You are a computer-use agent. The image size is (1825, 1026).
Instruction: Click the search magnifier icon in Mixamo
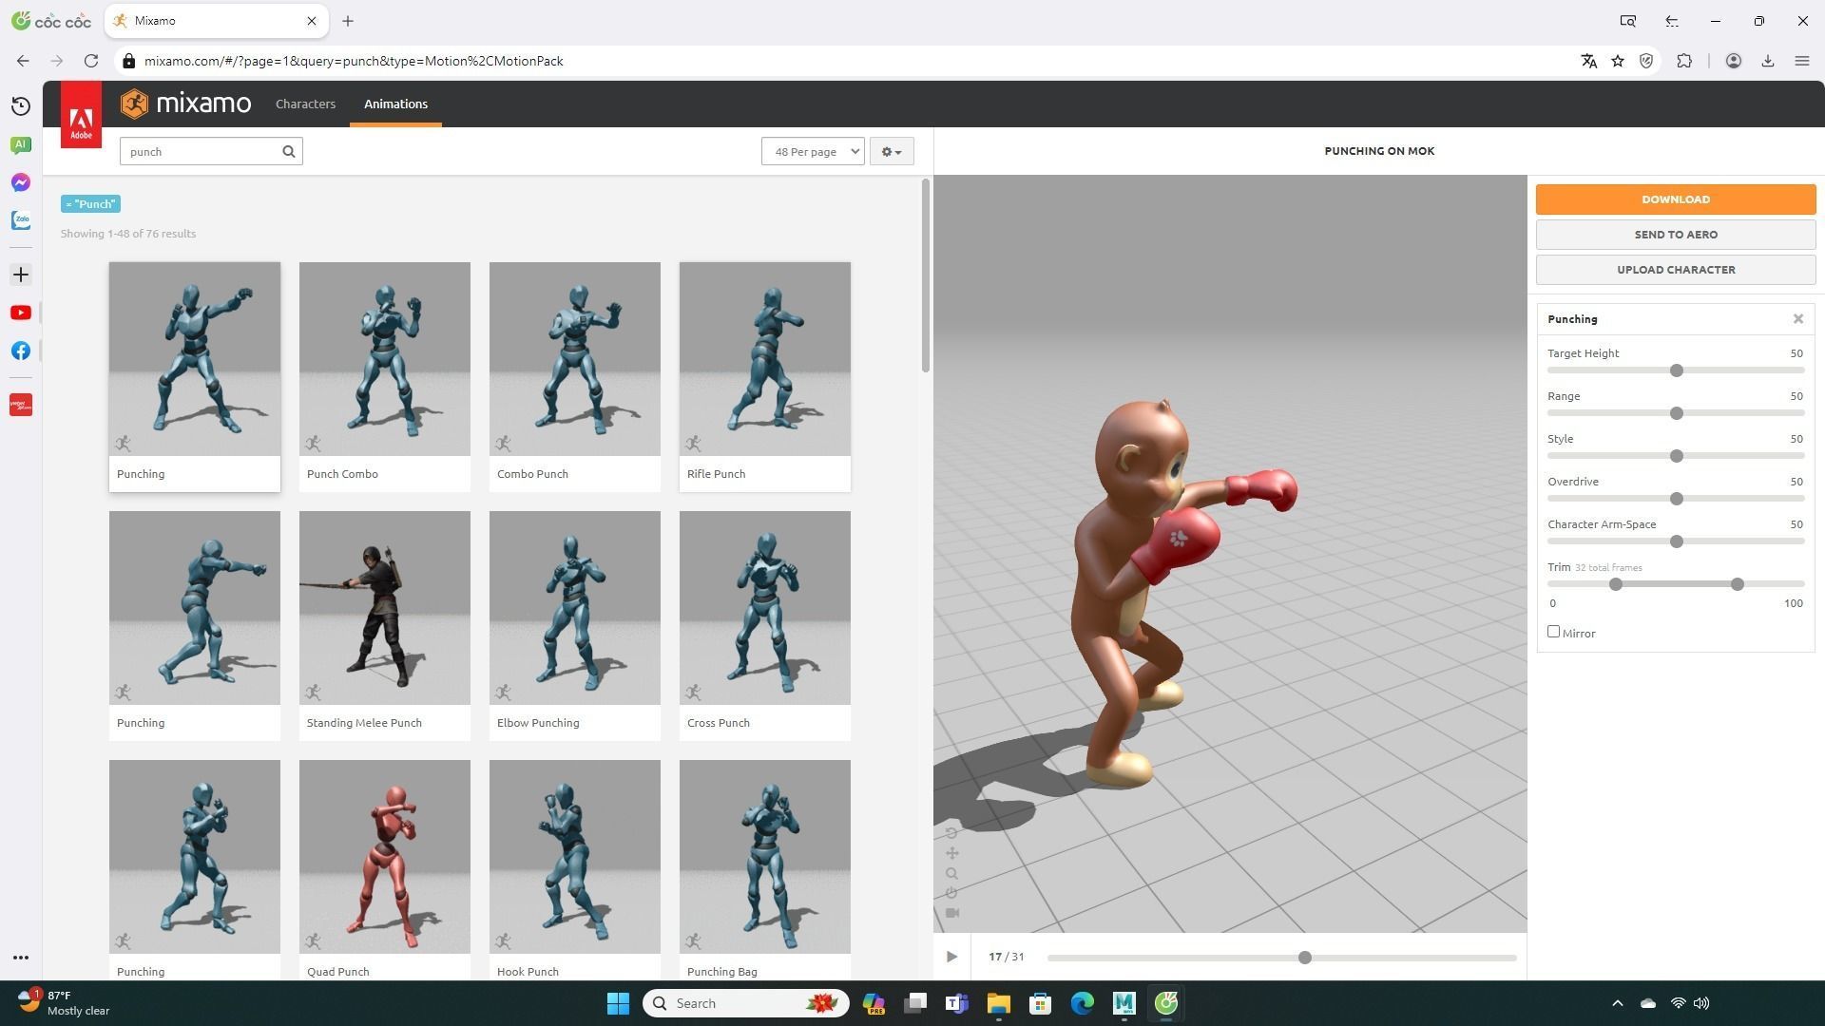coord(289,151)
